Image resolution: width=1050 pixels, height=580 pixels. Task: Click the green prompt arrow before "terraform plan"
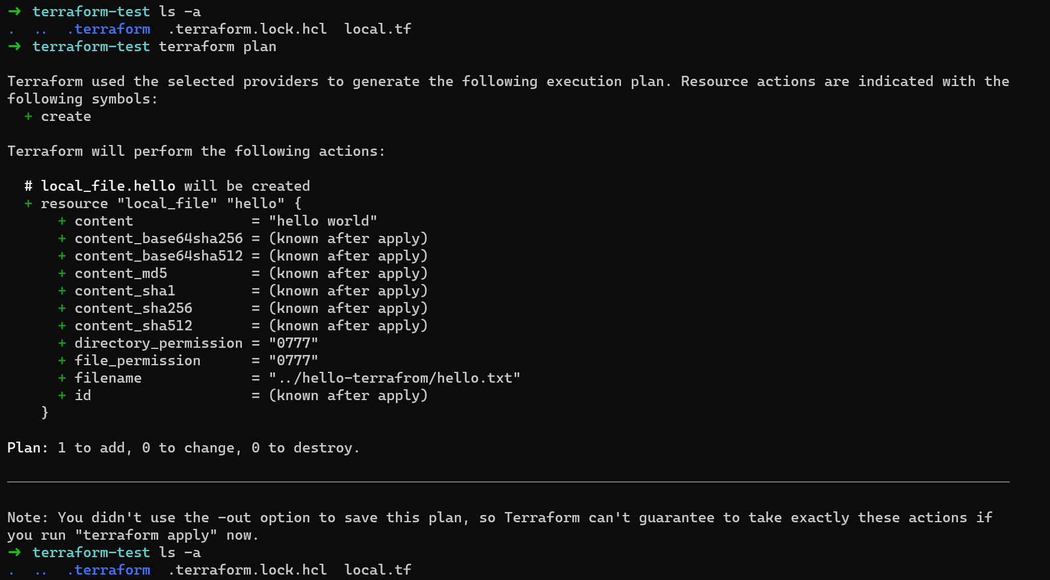pos(14,46)
